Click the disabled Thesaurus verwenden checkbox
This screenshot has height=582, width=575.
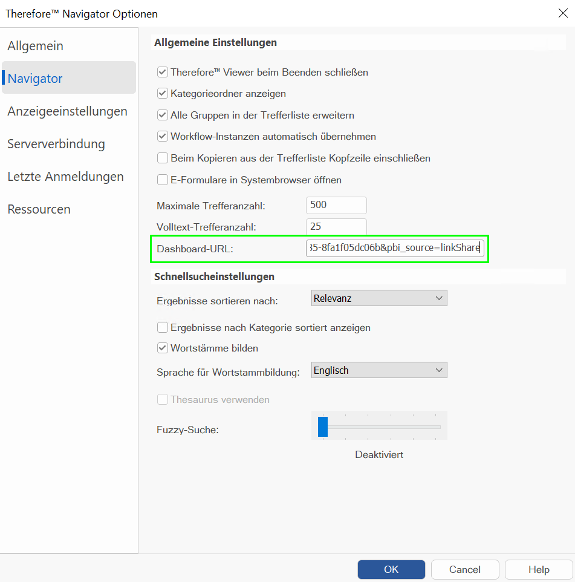(163, 399)
